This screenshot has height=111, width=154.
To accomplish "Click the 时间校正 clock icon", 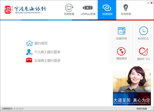I will pos(143,31).
